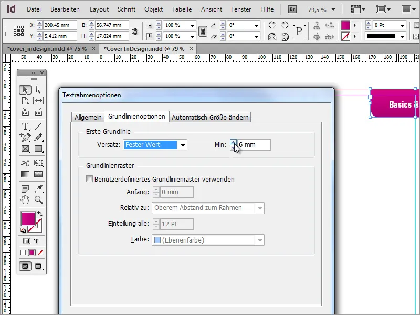Select the Eyedropper tool
420x315 pixels.
tap(38, 189)
